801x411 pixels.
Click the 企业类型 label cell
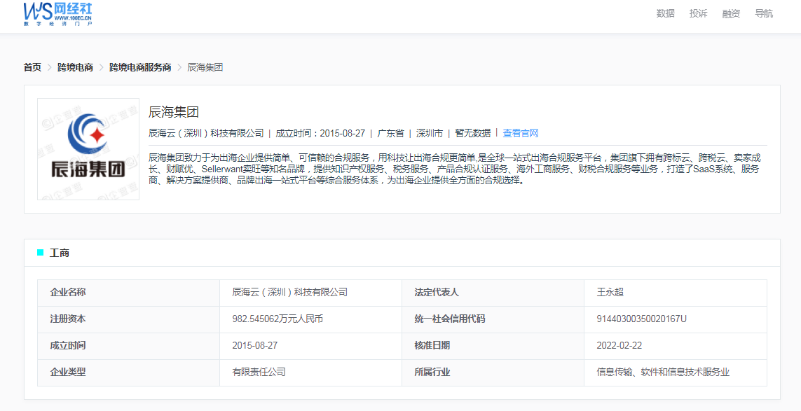pyautogui.click(x=129, y=372)
